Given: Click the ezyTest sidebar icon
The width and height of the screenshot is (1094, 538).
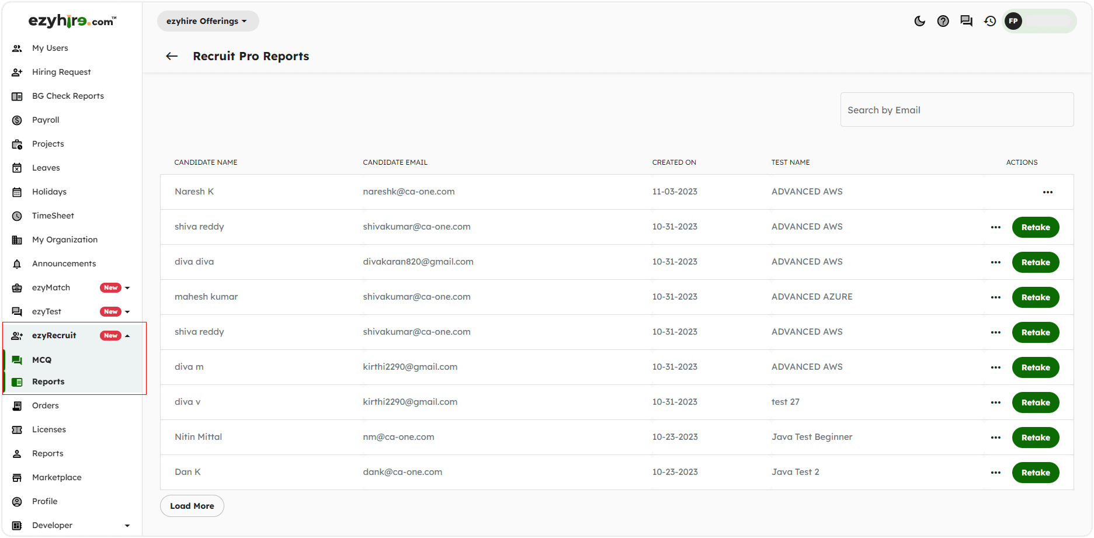Looking at the screenshot, I should click(x=17, y=311).
